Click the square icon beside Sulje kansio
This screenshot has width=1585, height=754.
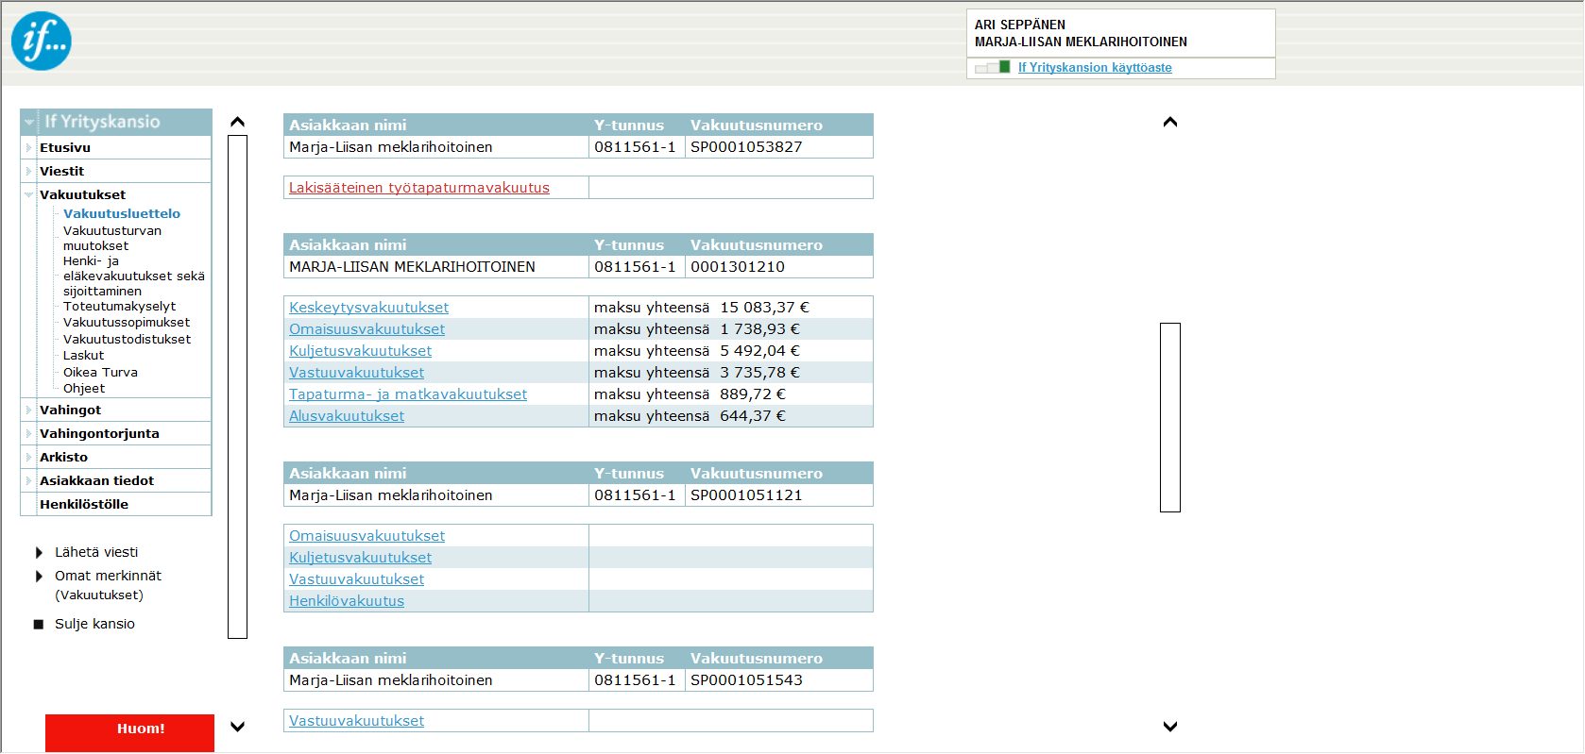[39, 624]
